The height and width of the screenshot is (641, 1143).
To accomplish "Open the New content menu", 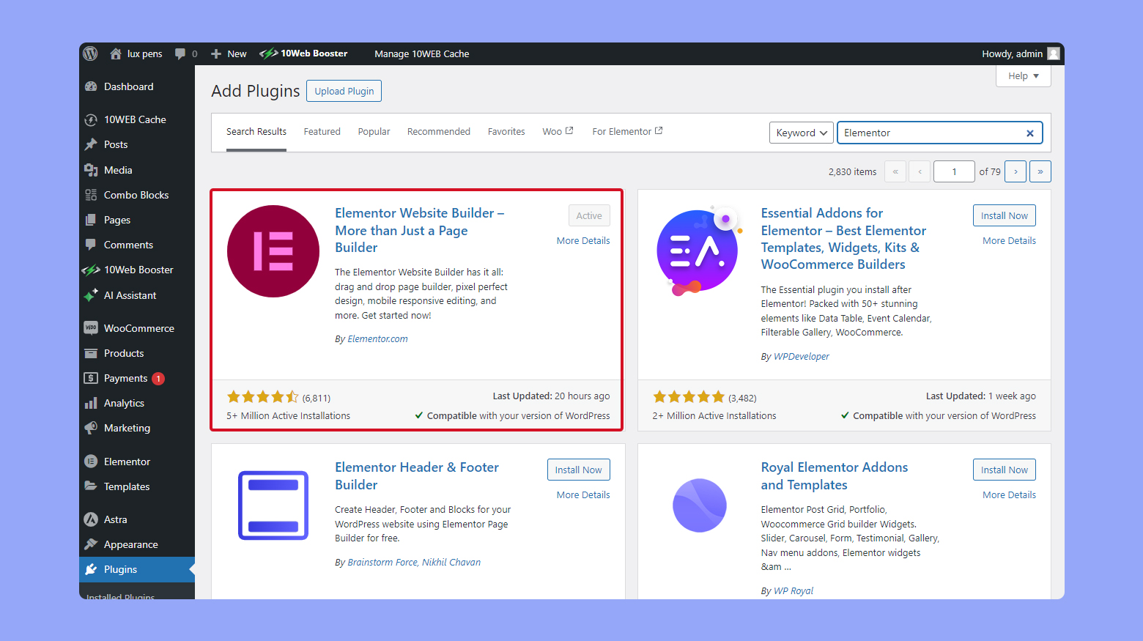I will pyautogui.click(x=228, y=53).
